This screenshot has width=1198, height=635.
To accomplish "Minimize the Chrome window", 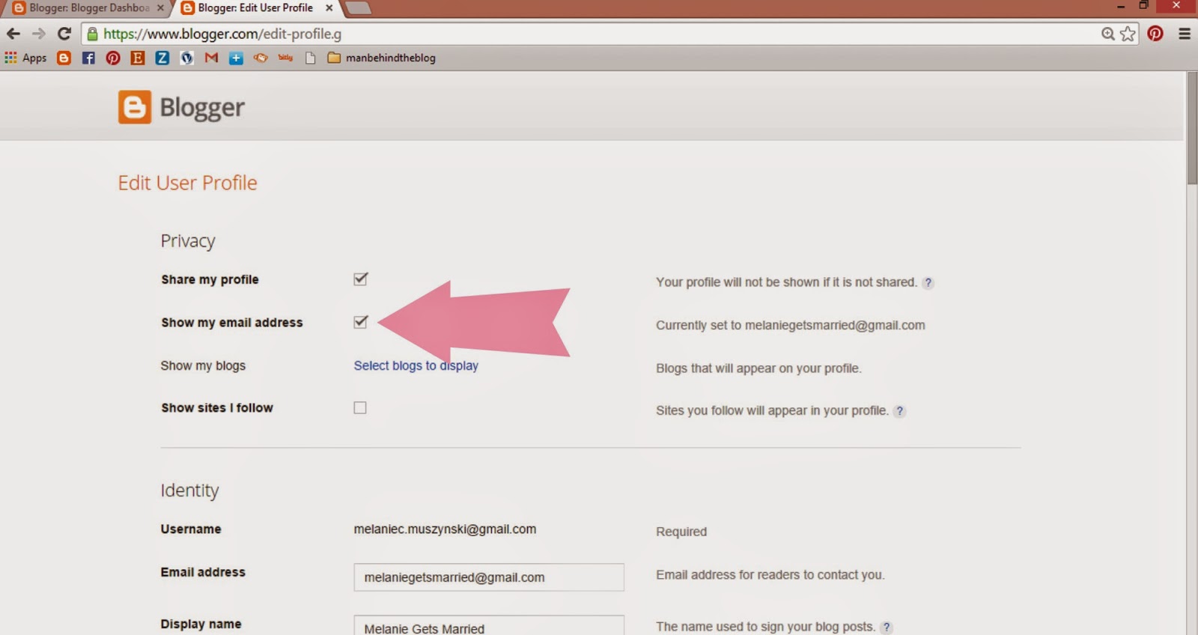I will (1121, 6).
